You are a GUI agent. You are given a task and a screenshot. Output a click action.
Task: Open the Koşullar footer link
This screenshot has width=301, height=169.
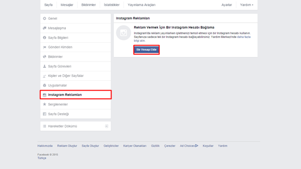pyautogui.click(x=208, y=146)
